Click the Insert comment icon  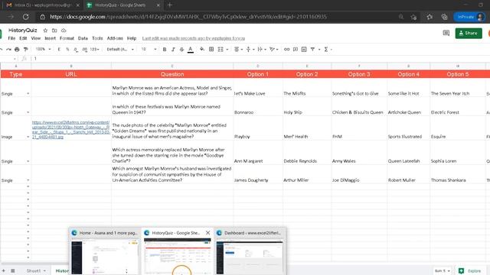pyautogui.click(x=296, y=49)
